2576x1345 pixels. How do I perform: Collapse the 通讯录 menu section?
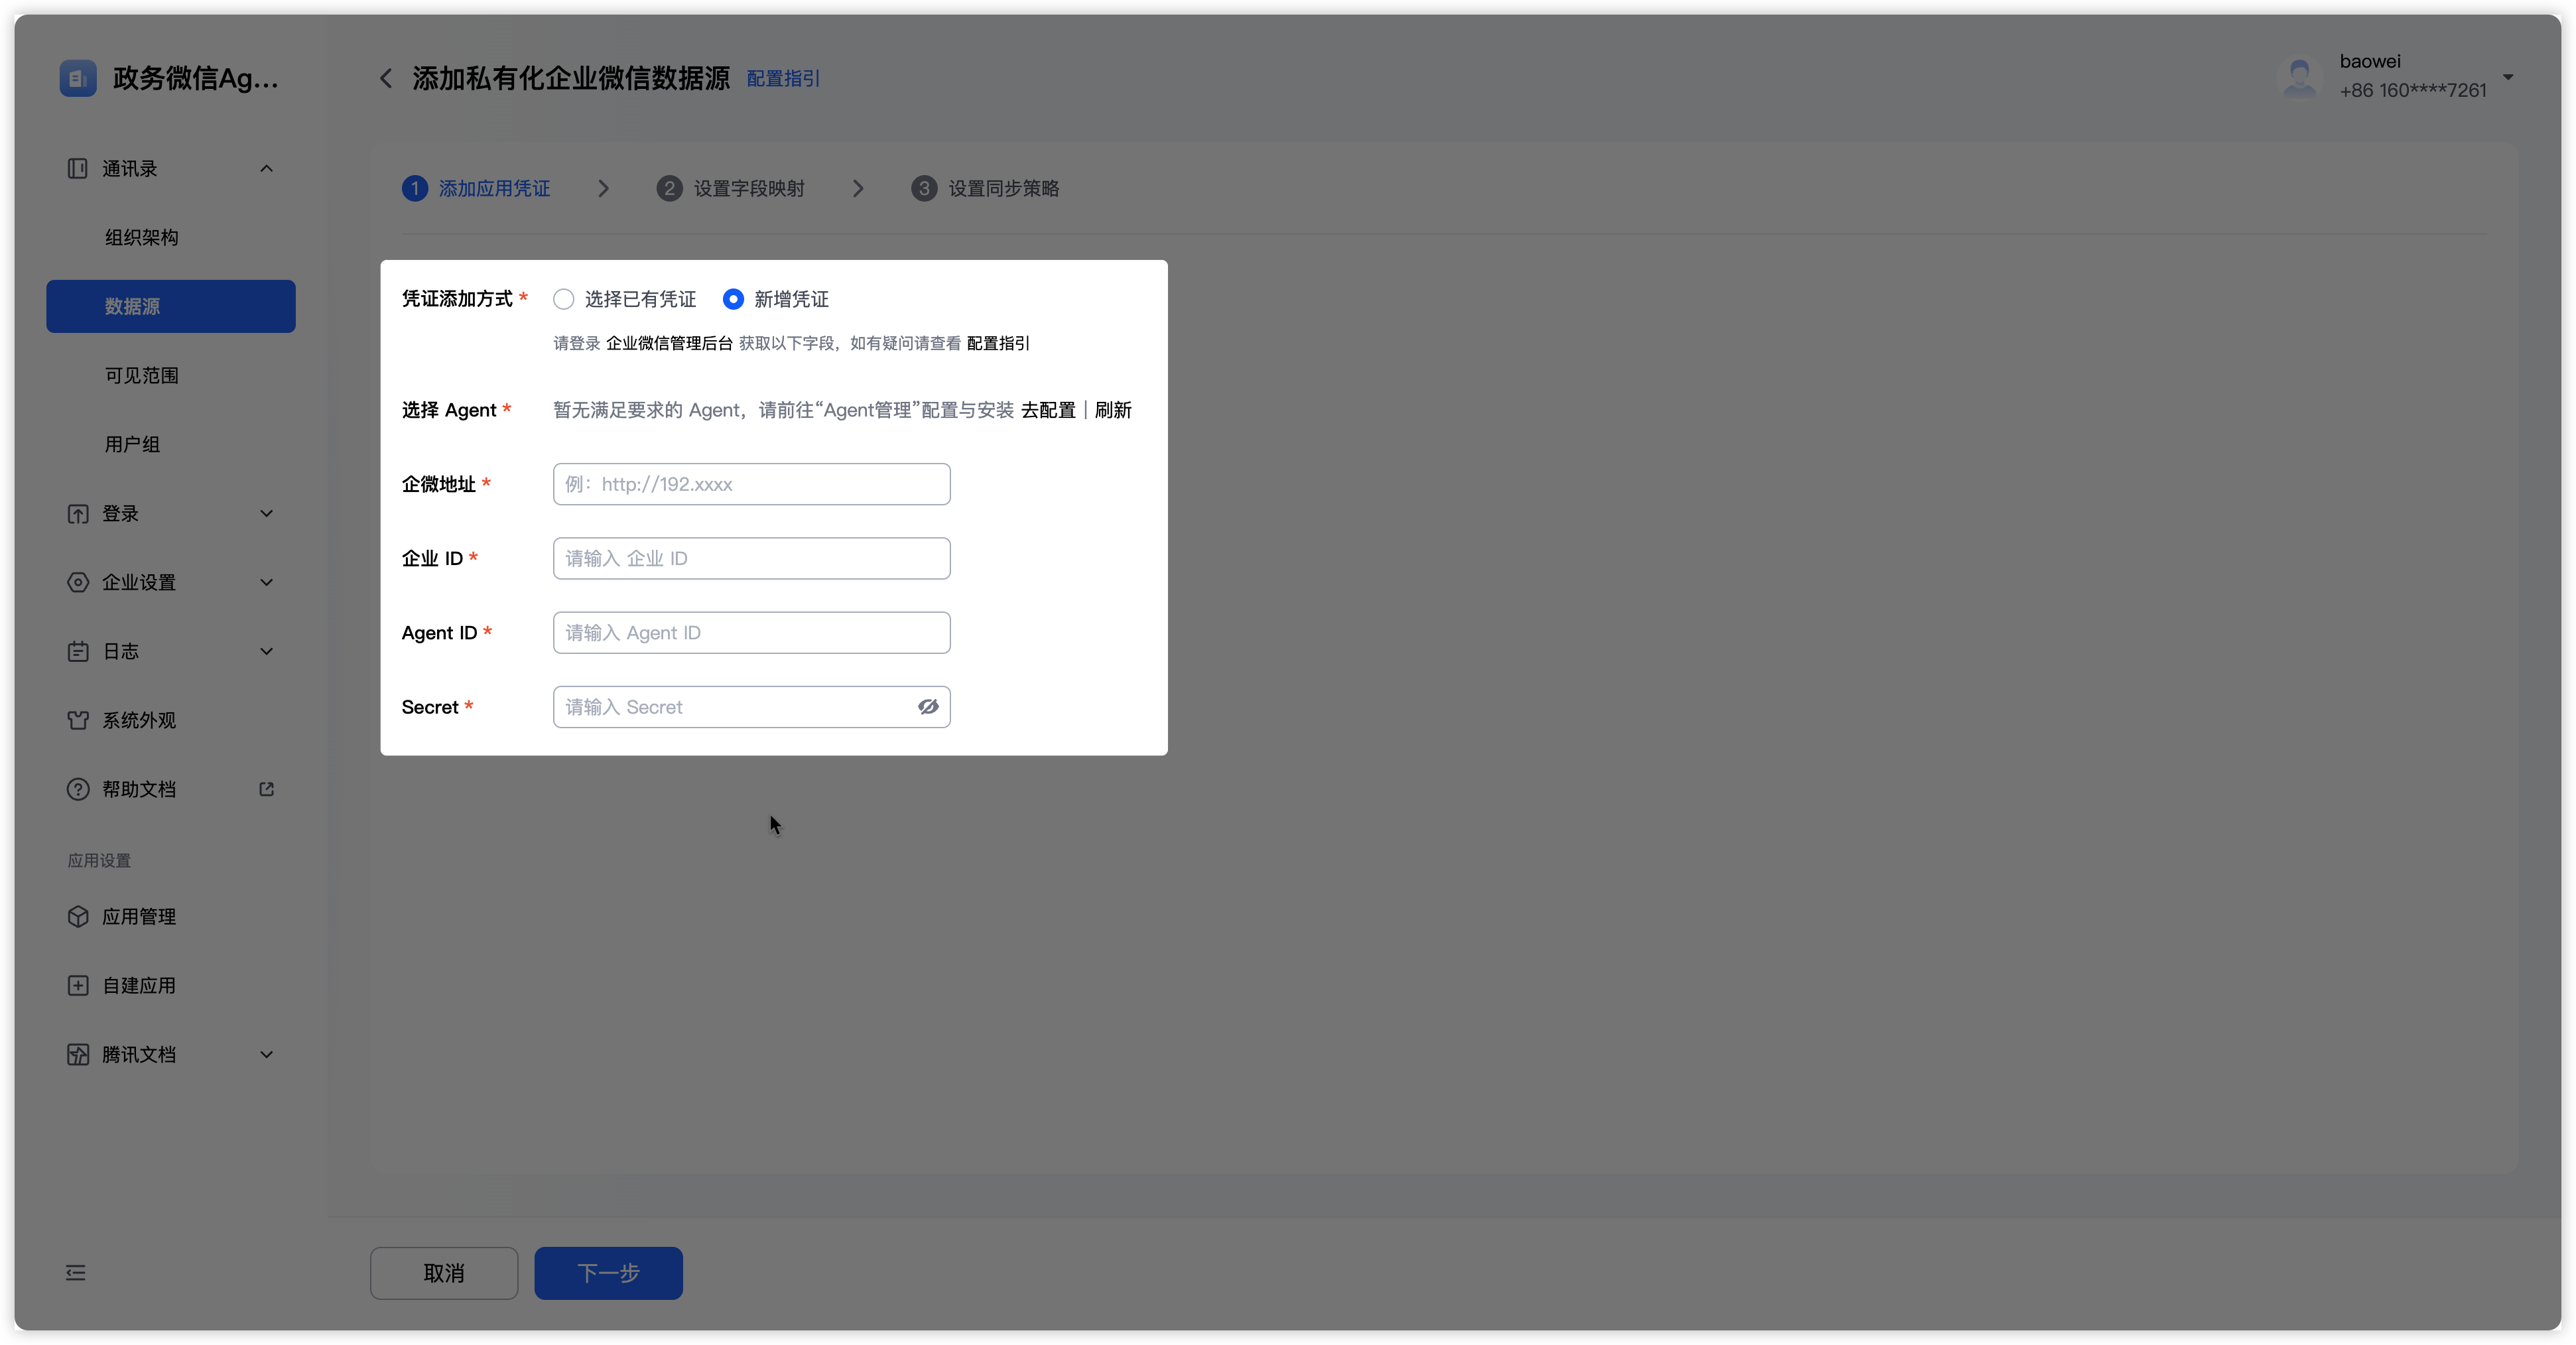click(x=266, y=168)
